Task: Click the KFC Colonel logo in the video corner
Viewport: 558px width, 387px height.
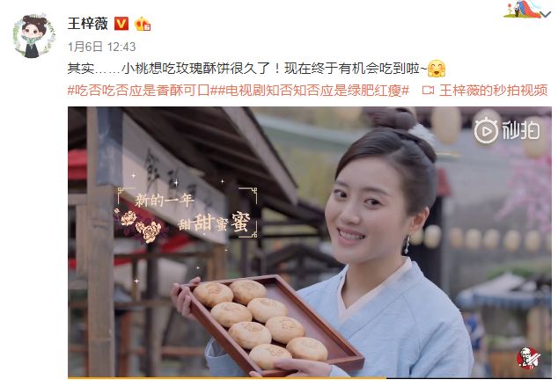Action: point(528,358)
